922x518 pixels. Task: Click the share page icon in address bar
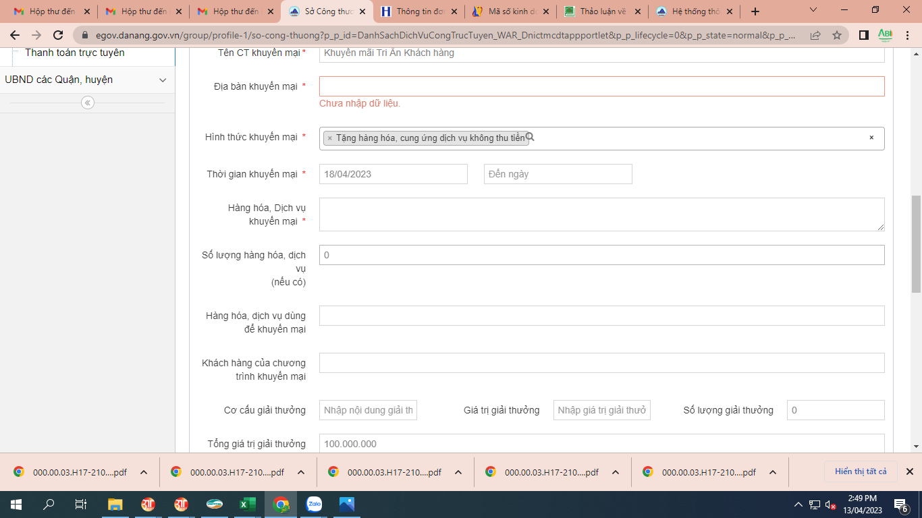[815, 35]
